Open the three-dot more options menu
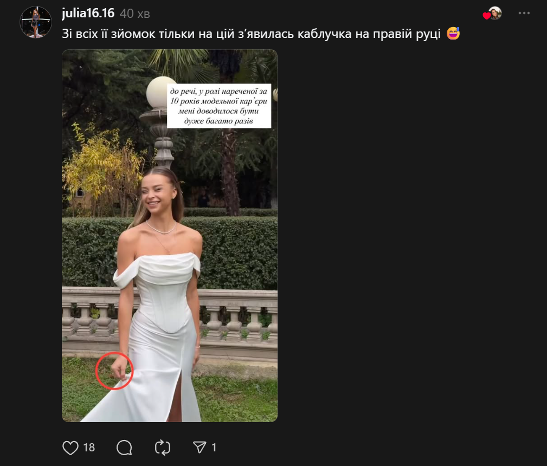547x466 pixels. click(524, 13)
